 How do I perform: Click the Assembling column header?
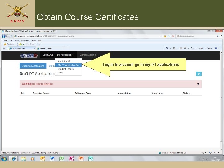tap(124, 93)
